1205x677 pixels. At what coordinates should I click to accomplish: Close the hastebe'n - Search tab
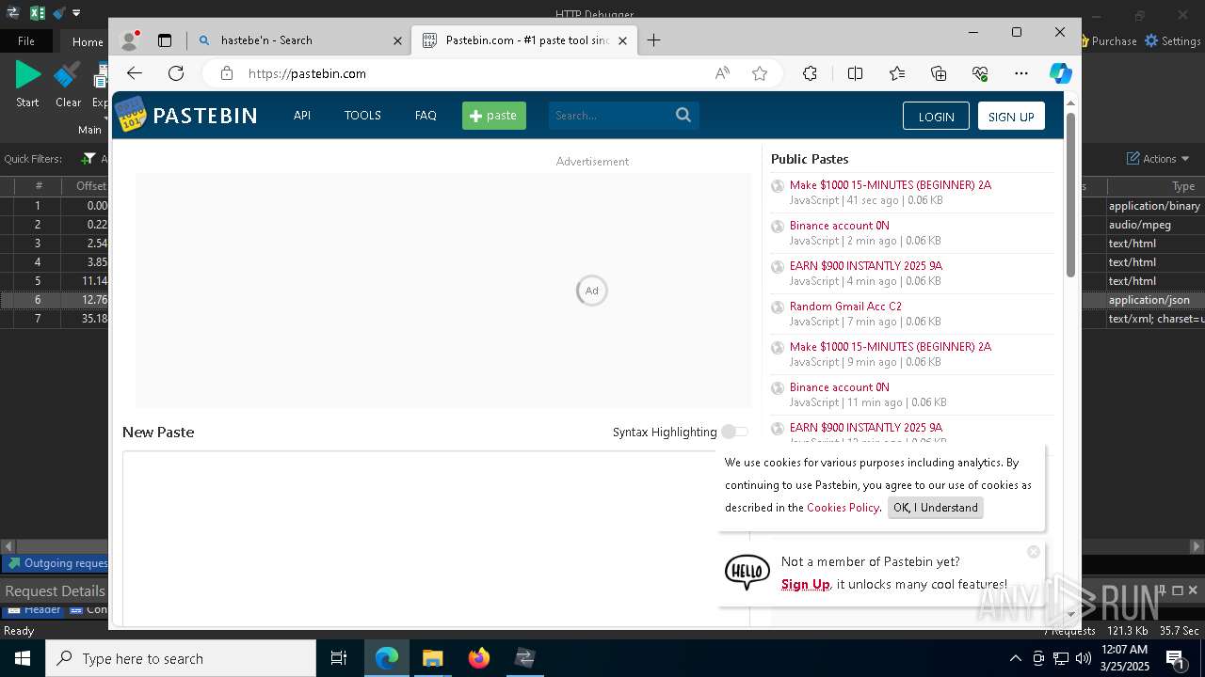[x=397, y=40]
